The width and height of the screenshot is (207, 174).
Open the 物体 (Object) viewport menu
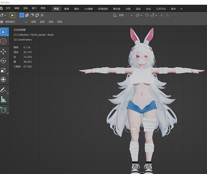coord(60,22)
